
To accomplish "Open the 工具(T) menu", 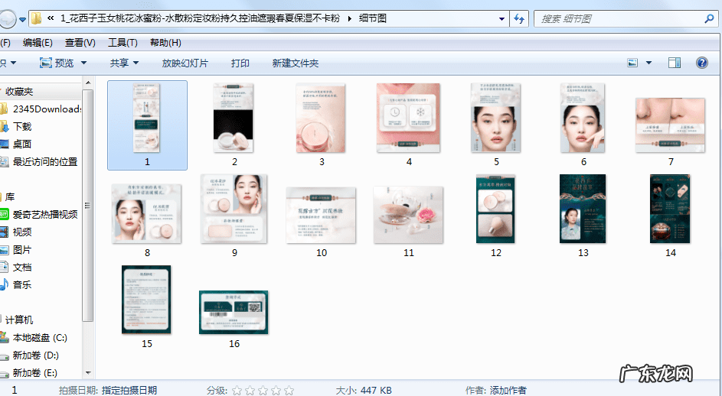I will [123, 43].
